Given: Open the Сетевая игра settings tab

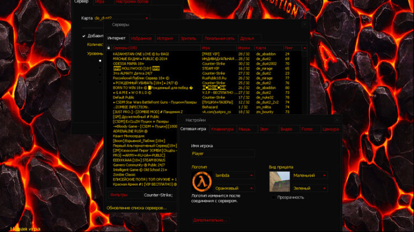Looking at the screenshot, I should pos(193,129).
